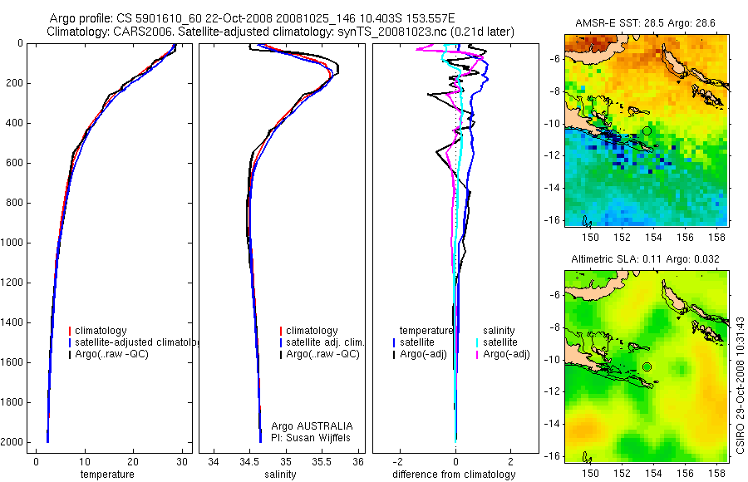
Task: Click the Argo float circle on the SST map
Action: point(647,130)
